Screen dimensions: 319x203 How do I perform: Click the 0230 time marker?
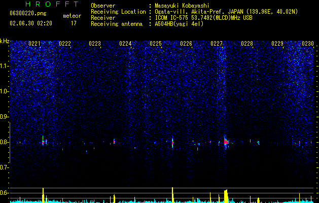pos(308,44)
